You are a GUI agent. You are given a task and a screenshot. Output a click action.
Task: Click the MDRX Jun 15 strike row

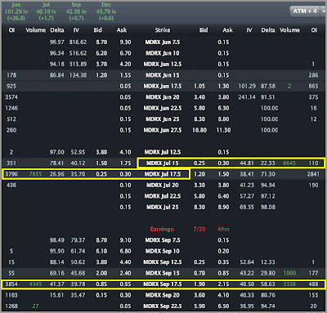click(163, 75)
